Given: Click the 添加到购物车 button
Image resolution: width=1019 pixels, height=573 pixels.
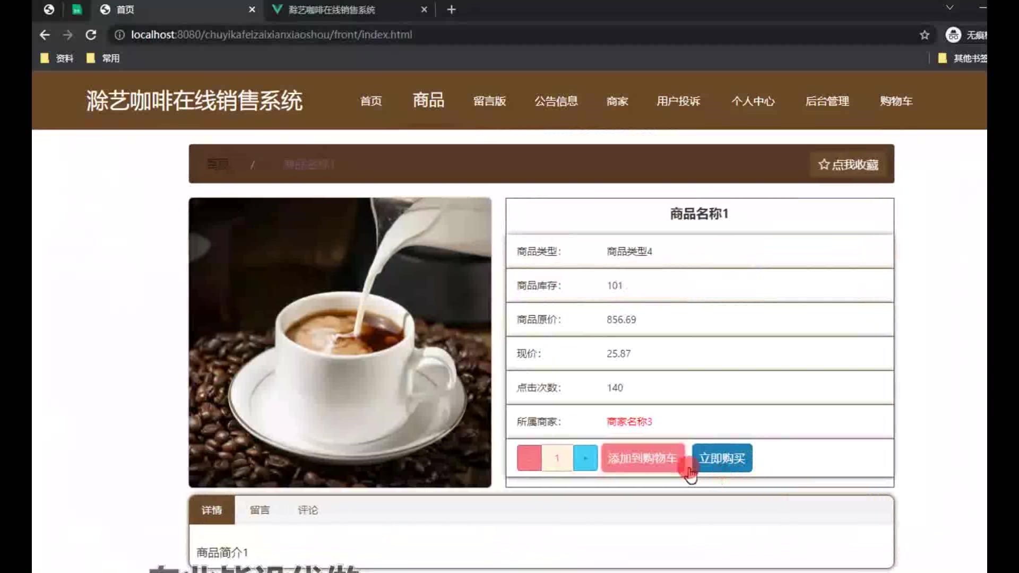Looking at the screenshot, I should 642,458.
